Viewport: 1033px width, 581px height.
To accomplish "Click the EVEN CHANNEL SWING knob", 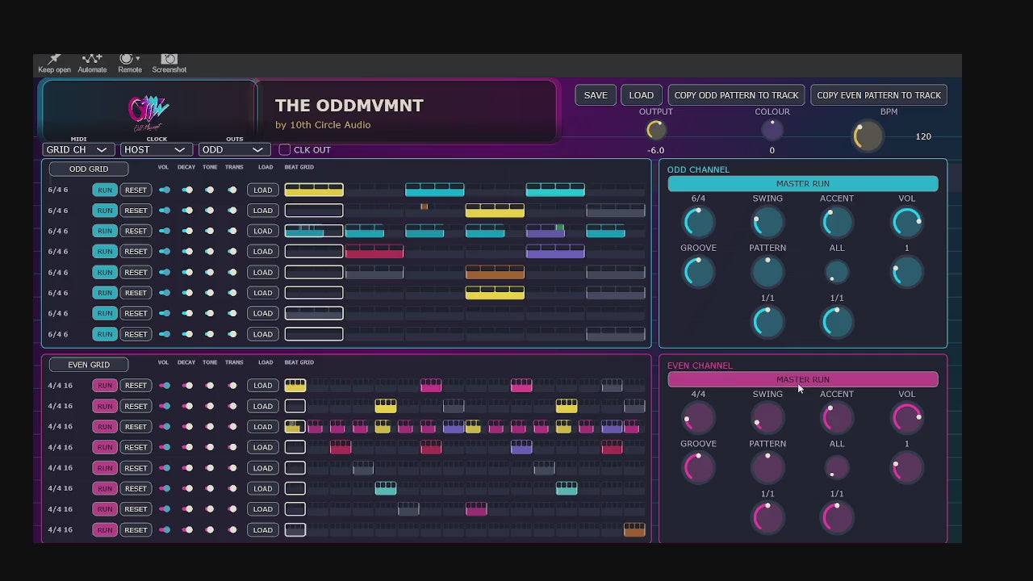I will [x=767, y=417].
